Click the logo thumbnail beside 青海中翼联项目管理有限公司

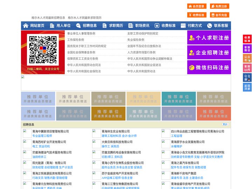coord(27,133)
